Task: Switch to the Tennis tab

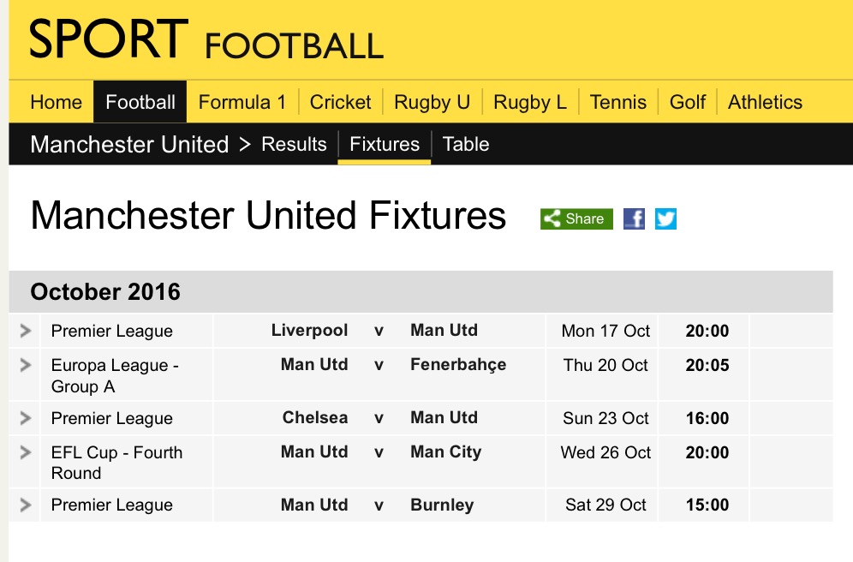Action: [617, 103]
